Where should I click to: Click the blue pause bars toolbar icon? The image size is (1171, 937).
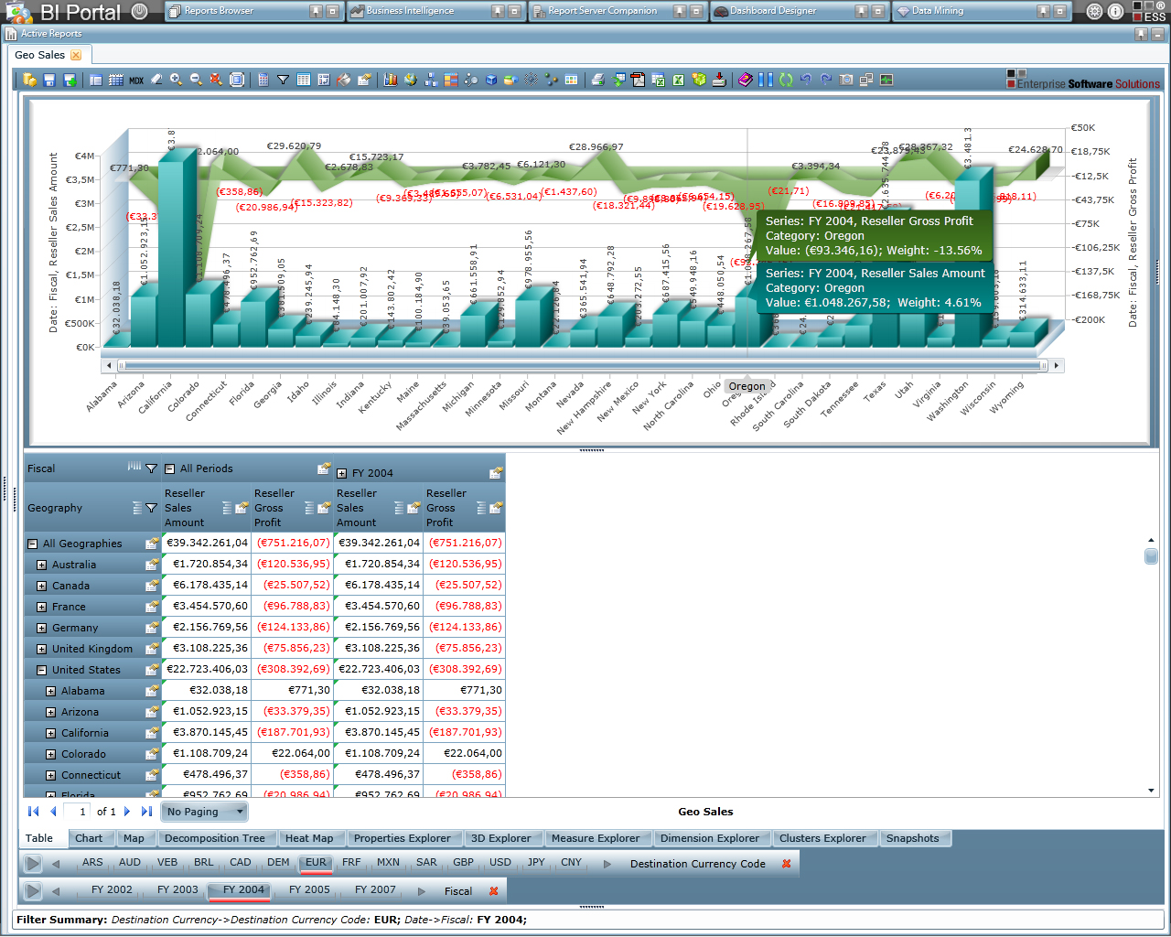(766, 80)
